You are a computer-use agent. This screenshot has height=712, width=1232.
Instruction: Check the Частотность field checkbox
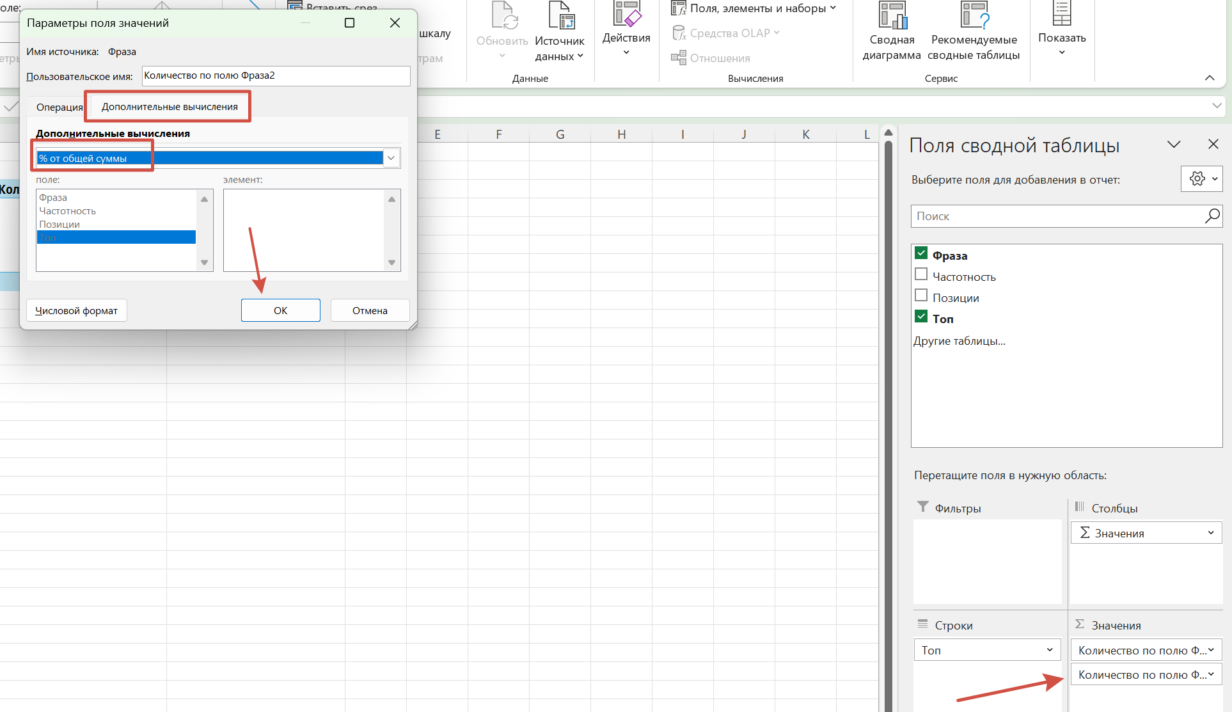pos(921,274)
